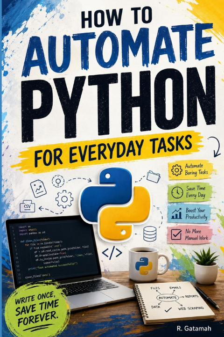This screenshot has width=224, height=337.
Task: Click the circular target icon above the gear
Action: (x=58, y=181)
